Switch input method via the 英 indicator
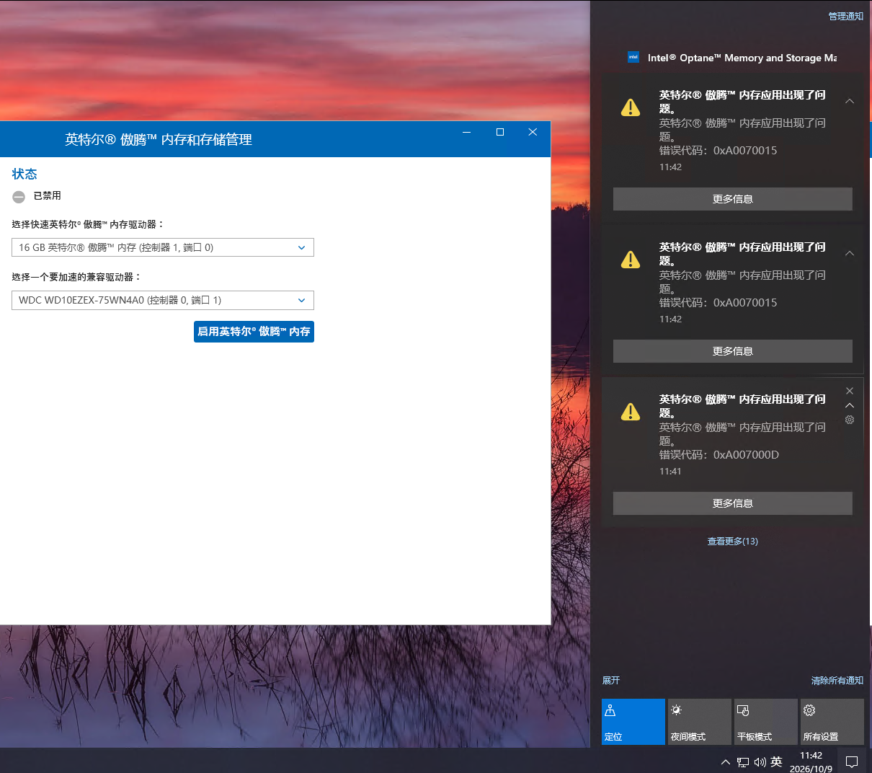Image resolution: width=872 pixels, height=773 pixels. tap(776, 761)
